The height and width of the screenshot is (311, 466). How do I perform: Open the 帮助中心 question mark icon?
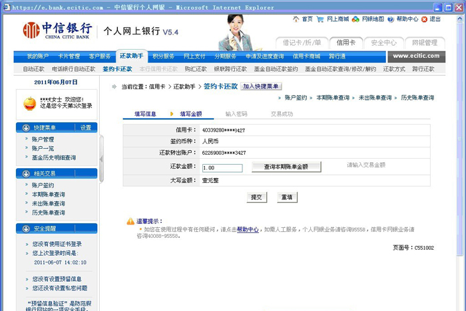click(391, 19)
